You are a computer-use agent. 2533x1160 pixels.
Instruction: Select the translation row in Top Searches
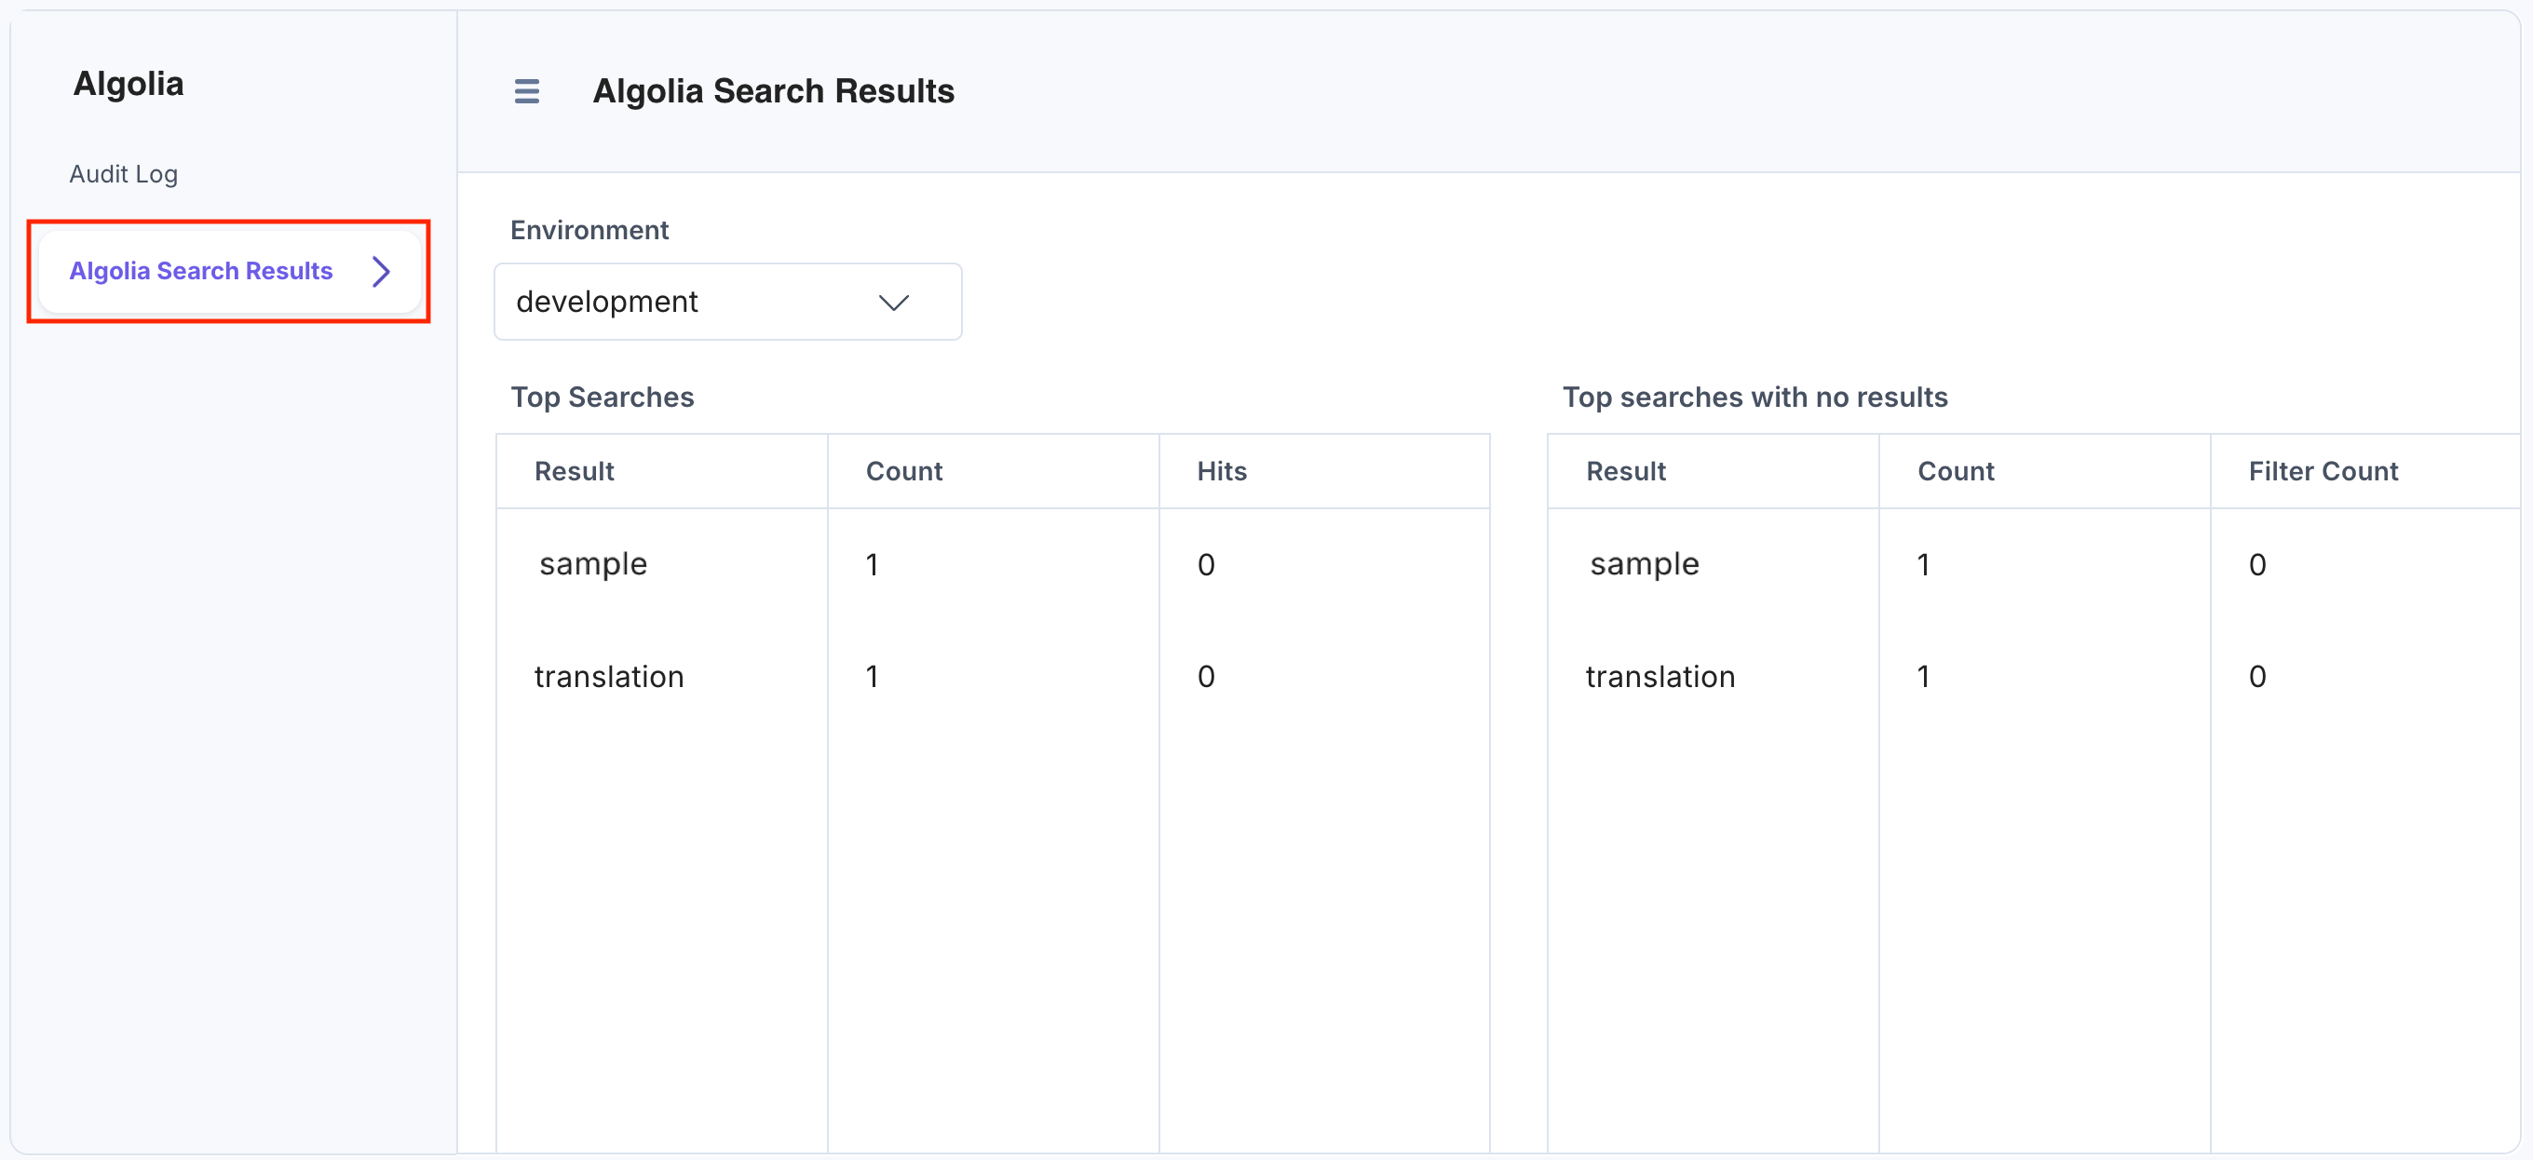pos(609,676)
